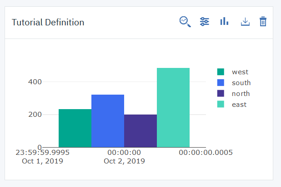
Task: Click the purple north bar
Action: [140, 131]
